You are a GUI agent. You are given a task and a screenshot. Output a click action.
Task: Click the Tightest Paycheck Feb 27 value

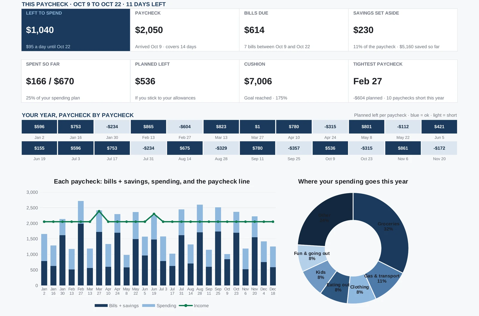coord(368,81)
